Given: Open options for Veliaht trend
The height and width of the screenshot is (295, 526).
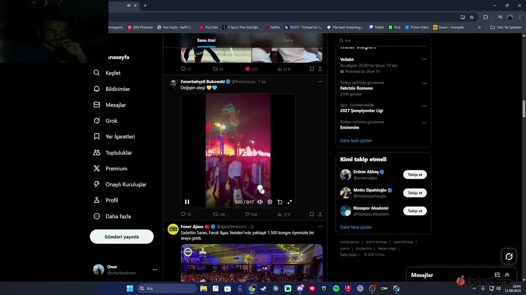Looking at the screenshot, I should coord(424,59).
